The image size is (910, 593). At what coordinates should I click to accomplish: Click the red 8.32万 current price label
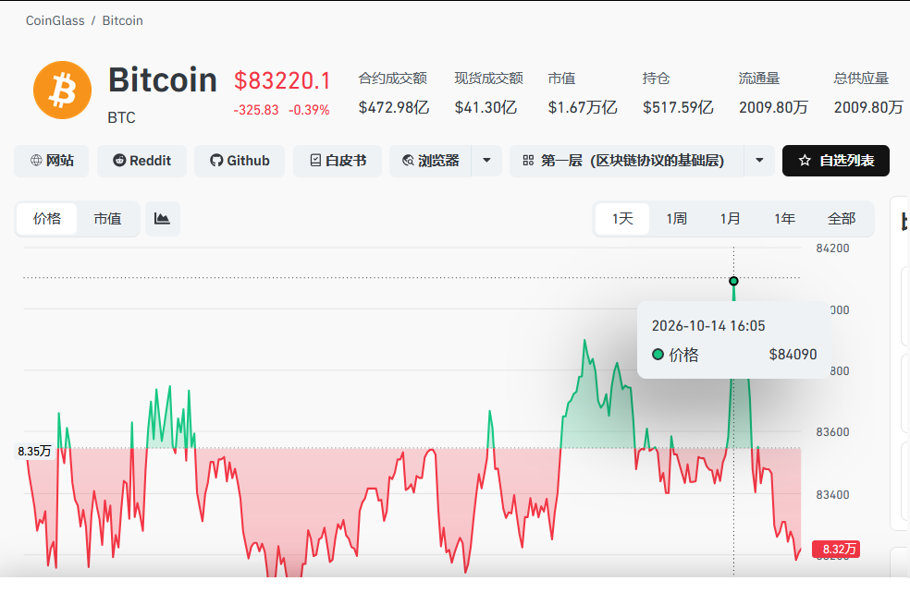[836, 549]
